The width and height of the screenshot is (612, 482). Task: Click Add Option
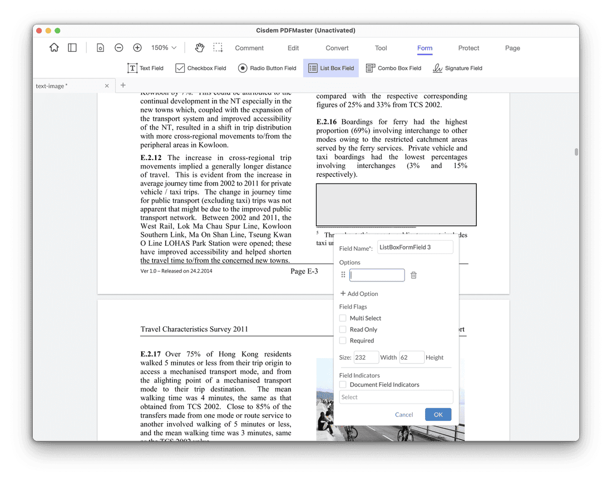(359, 294)
